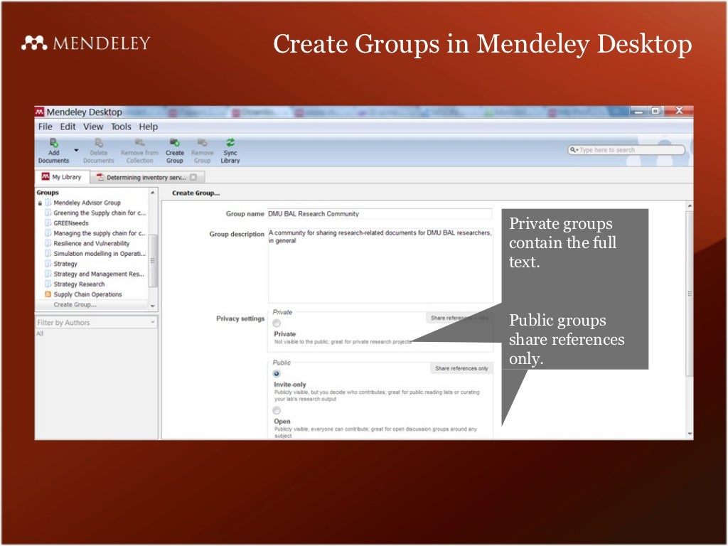Select the GREENseeds group

(70, 223)
